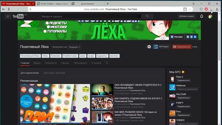Select the О канале channel tab
This screenshot has width=222, height=125.
[96, 63]
